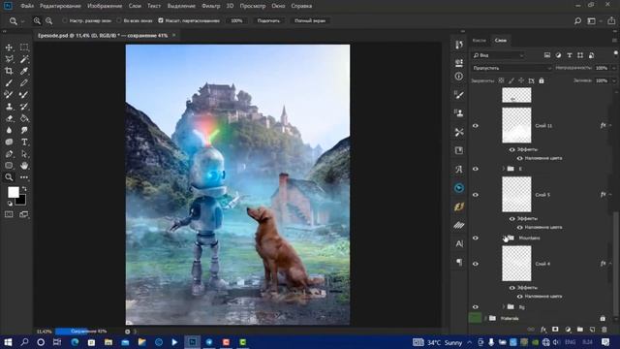The width and height of the screenshot is (620, 349).
Task: Swap foreground and background colors
Action: [24, 189]
